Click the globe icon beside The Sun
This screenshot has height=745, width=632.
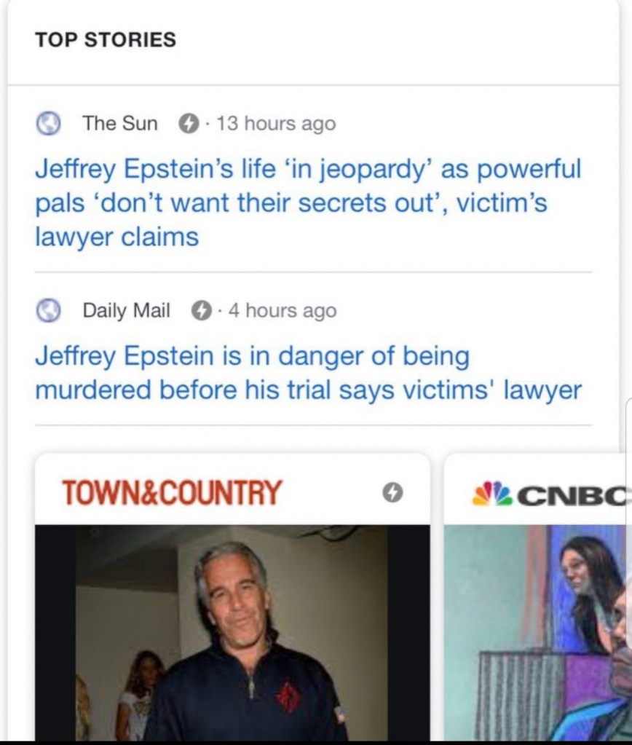tap(50, 124)
